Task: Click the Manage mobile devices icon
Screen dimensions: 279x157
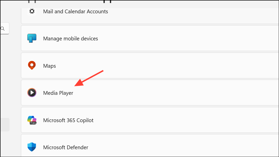Action: (32, 38)
